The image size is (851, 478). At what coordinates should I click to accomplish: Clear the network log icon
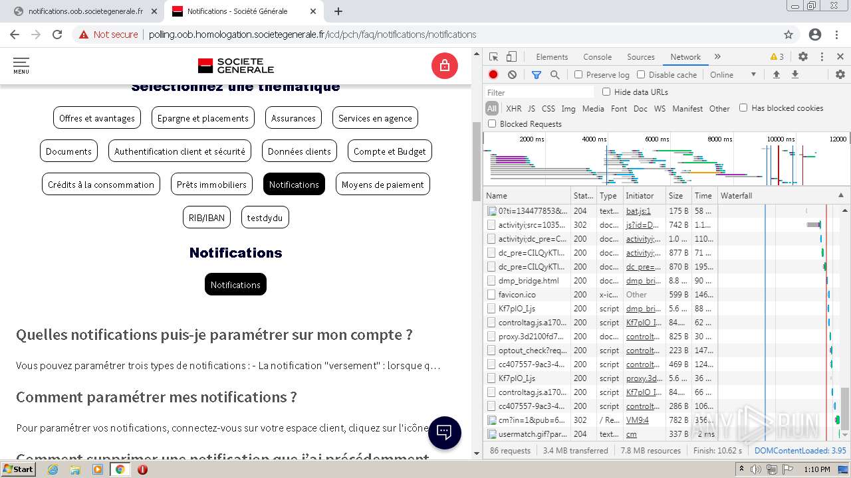(512, 74)
